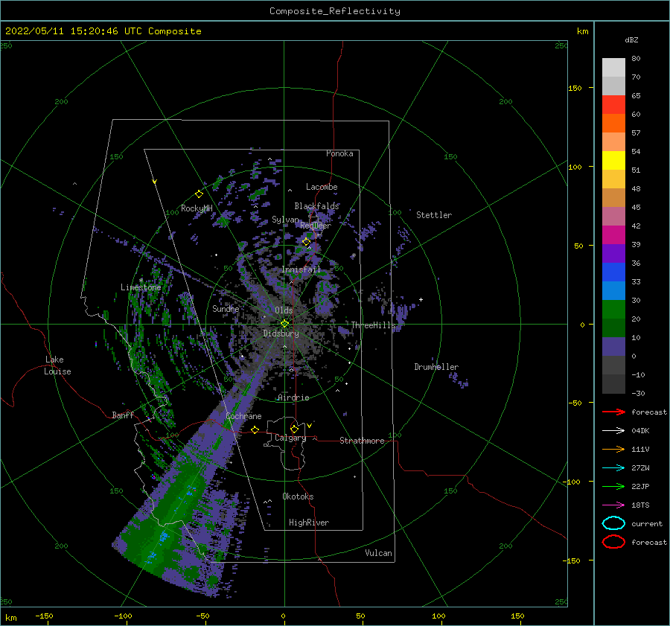Pick the light grey 70-80 dBZ swatch
The image size is (670, 626).
(x=613, y=68)
